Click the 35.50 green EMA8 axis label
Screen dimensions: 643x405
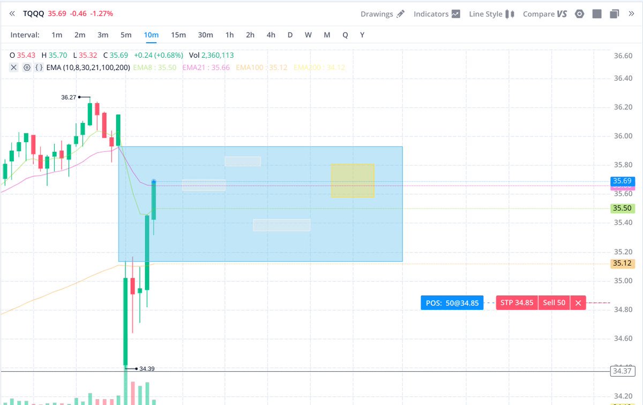622,208
